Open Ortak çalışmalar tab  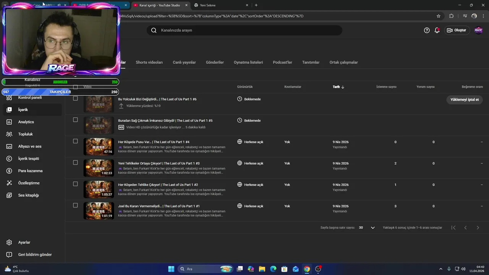click(x=343, y=62)
